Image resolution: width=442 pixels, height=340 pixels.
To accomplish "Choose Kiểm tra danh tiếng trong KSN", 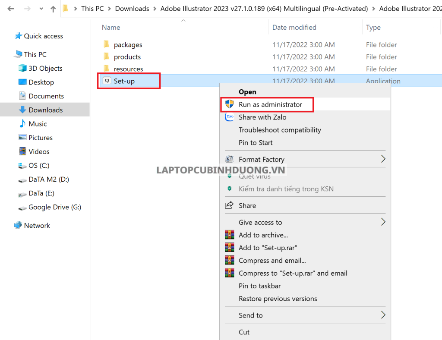I will point(286,189).
